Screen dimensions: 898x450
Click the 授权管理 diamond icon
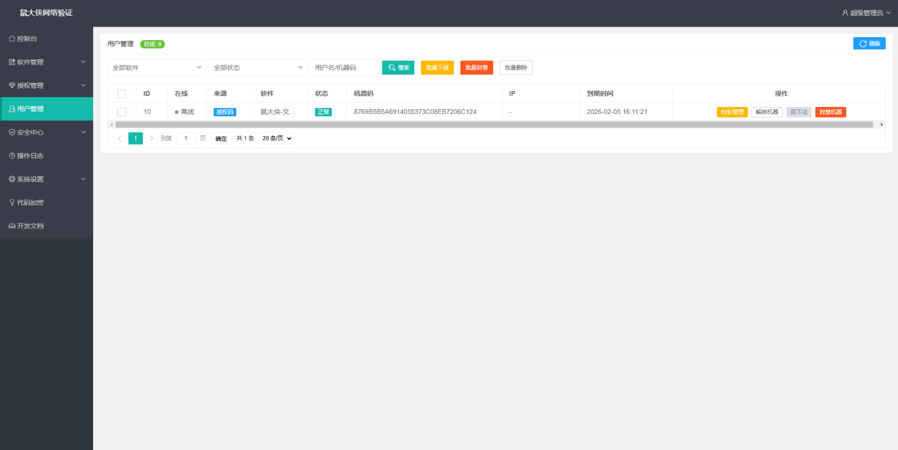[x=12, y=85]
